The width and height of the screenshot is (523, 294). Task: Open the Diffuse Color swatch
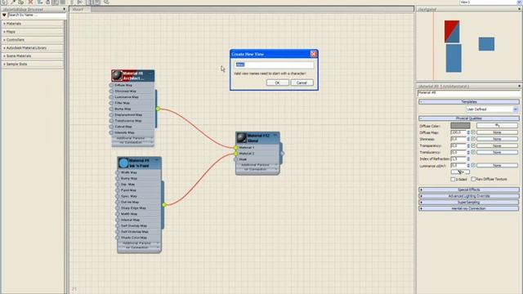[460, 126]
